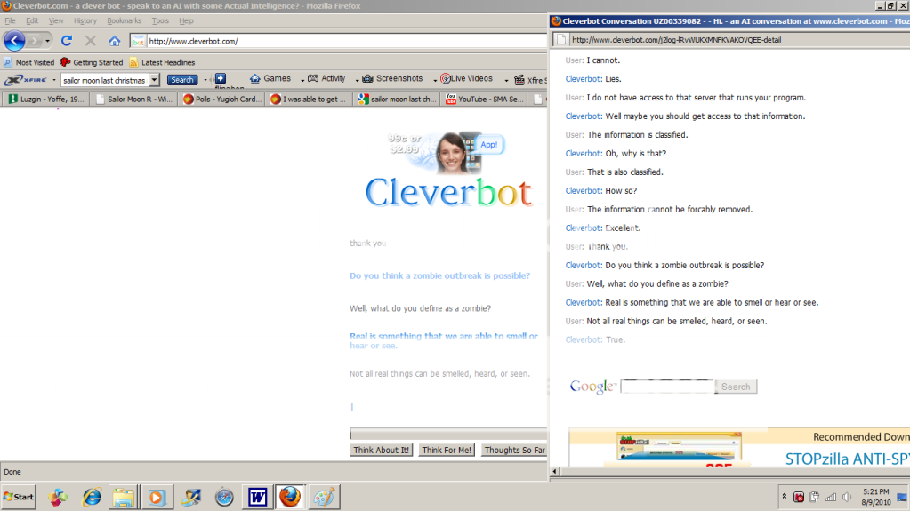Switch to the Sailor Moon R tab
910x511 pixels.
[x=134, y=100]
